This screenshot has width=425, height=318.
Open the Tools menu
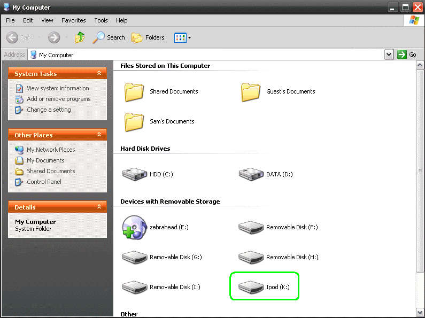tap(101, 20)
